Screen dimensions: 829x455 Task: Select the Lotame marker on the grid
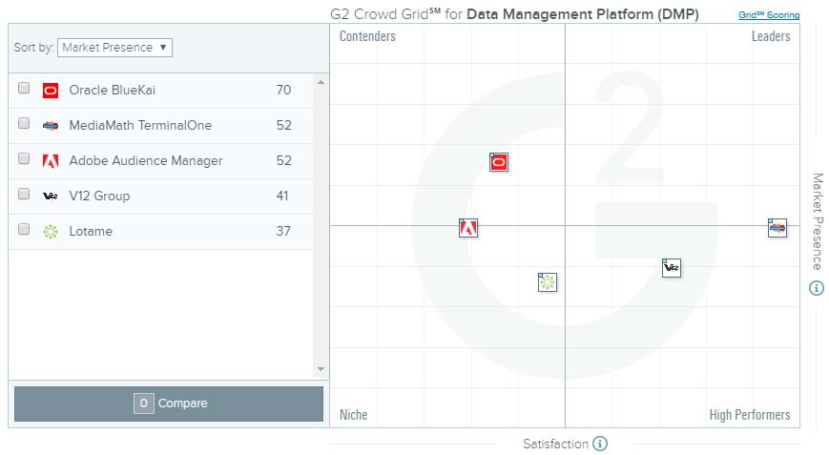547,282
